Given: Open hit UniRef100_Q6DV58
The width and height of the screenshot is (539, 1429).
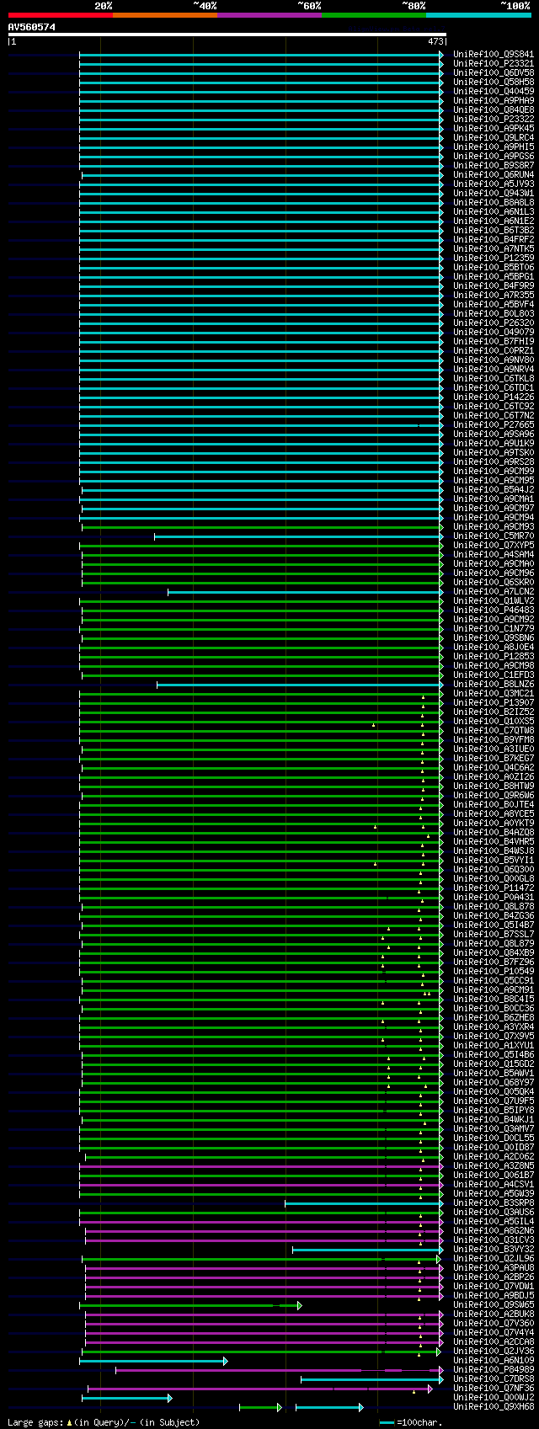Looking at the screenshot, I should pyautogui.click(x=494, y=72).
